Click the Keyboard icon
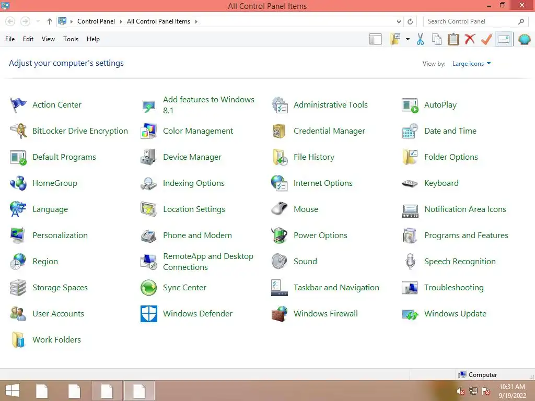 coord(410,183)
